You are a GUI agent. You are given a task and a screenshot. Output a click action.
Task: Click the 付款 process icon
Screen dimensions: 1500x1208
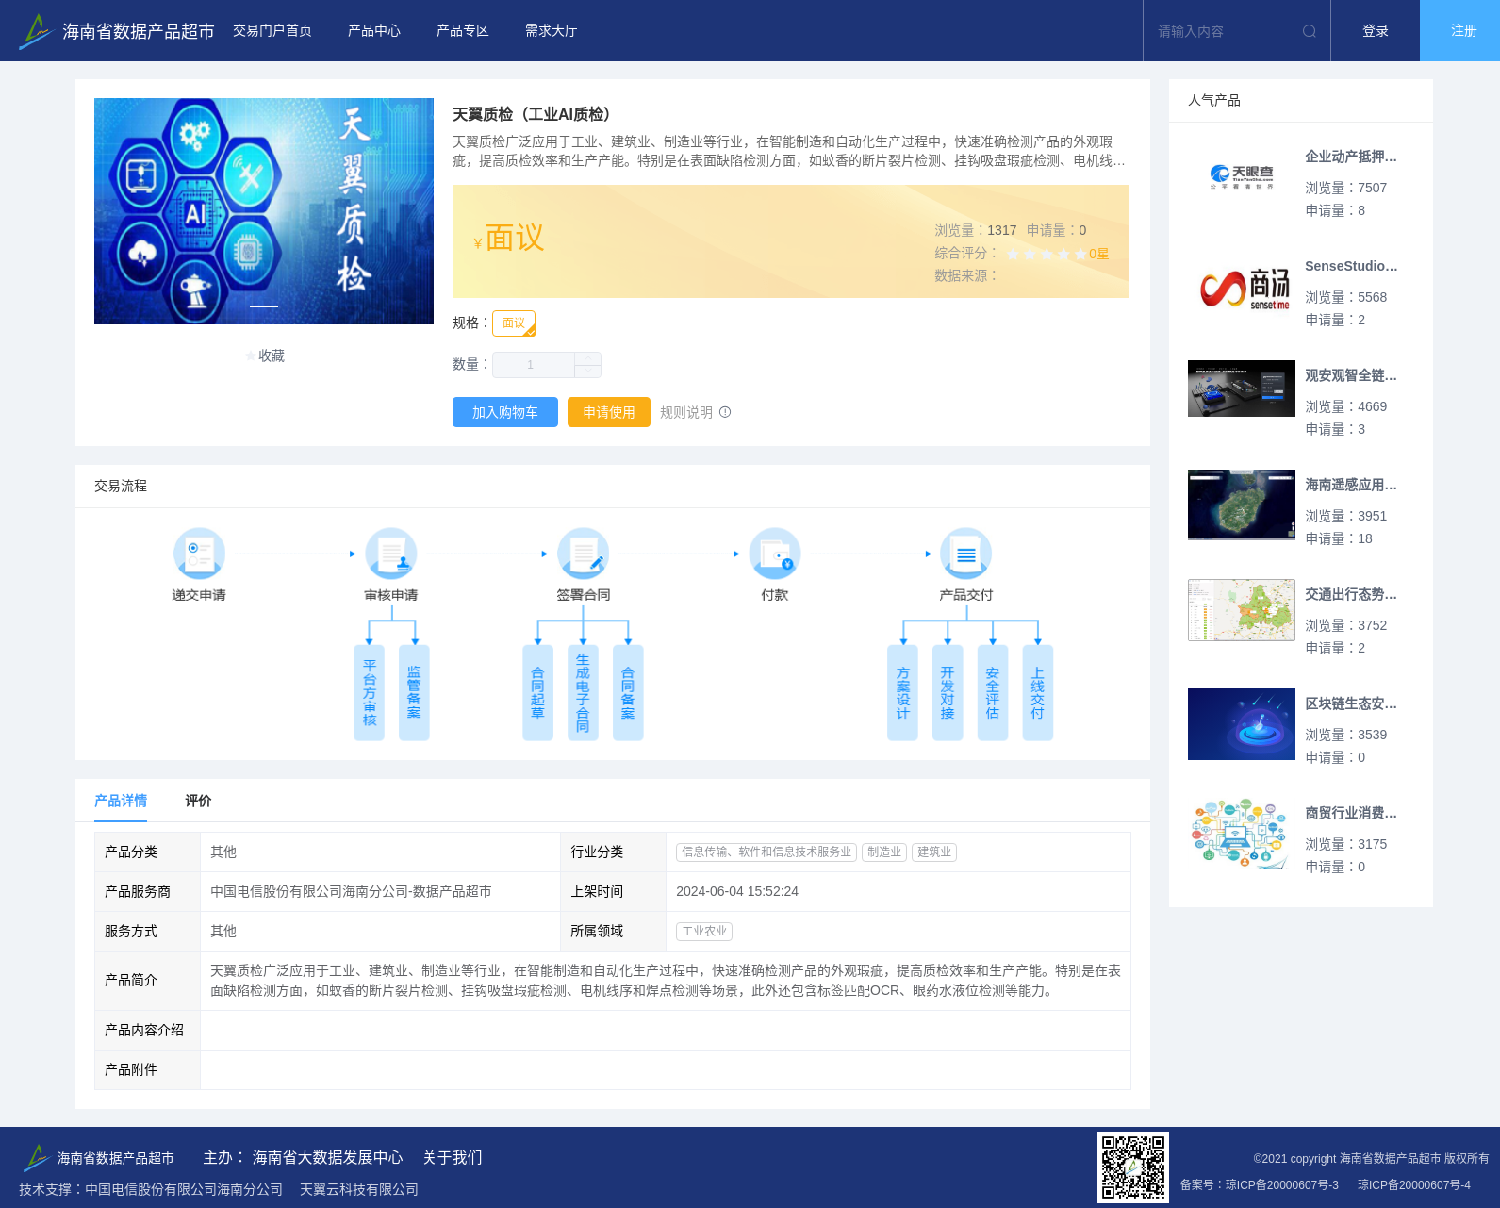click(x=775, y=554)
